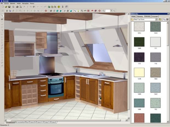Click the yellow round icon on the top toolbar
Image resolution: width=170 pixels, height=127 pixels.
[x=59, y=7]
